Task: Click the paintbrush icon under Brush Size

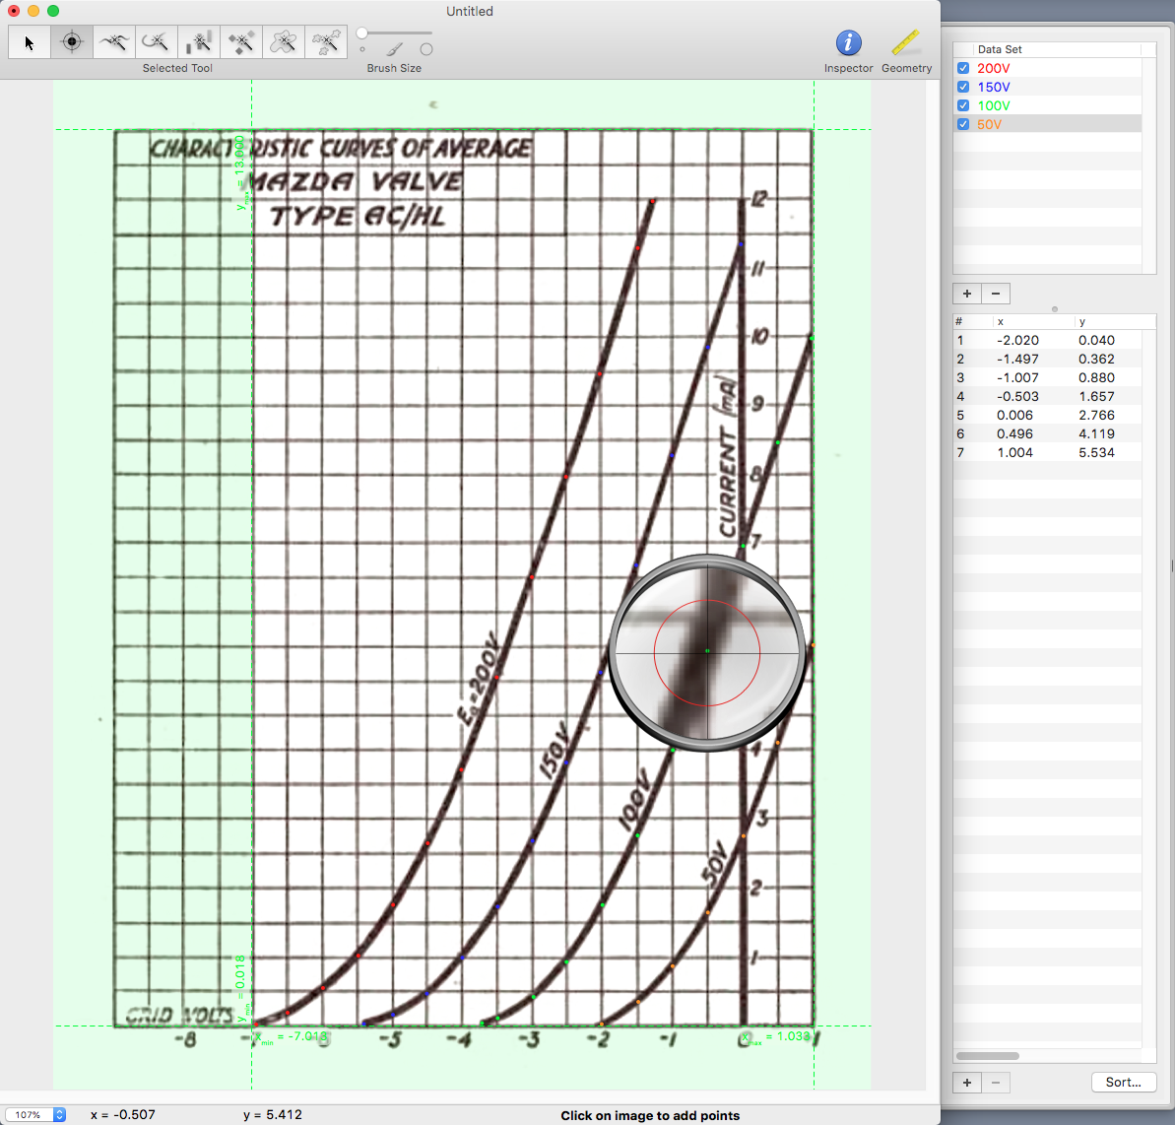Action: click(x=394, y=49)
